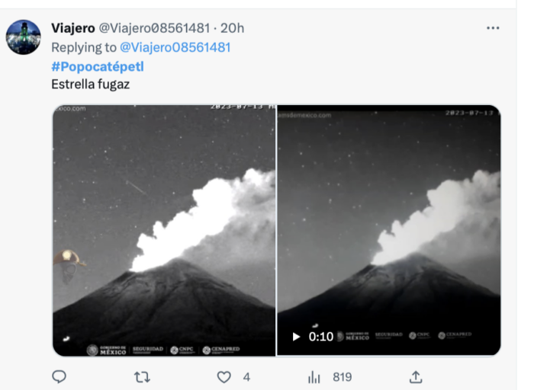Click the display name Viajero
Image resolution: width=534 pixels, height=390 pixels.
click(73, 28)
